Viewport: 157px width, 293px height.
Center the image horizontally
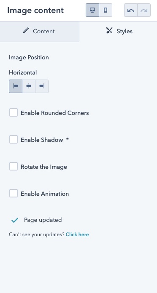tap(29, 86)
